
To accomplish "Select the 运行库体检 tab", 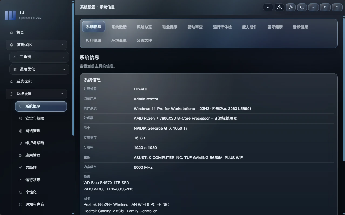I will (x=222, y=27).
